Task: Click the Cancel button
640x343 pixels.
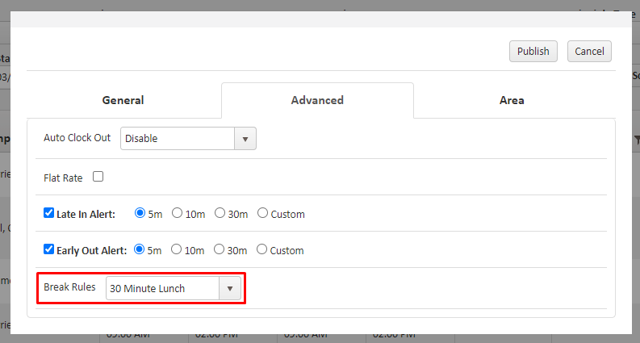Action: pyautogui.click(x=589, y=51)
